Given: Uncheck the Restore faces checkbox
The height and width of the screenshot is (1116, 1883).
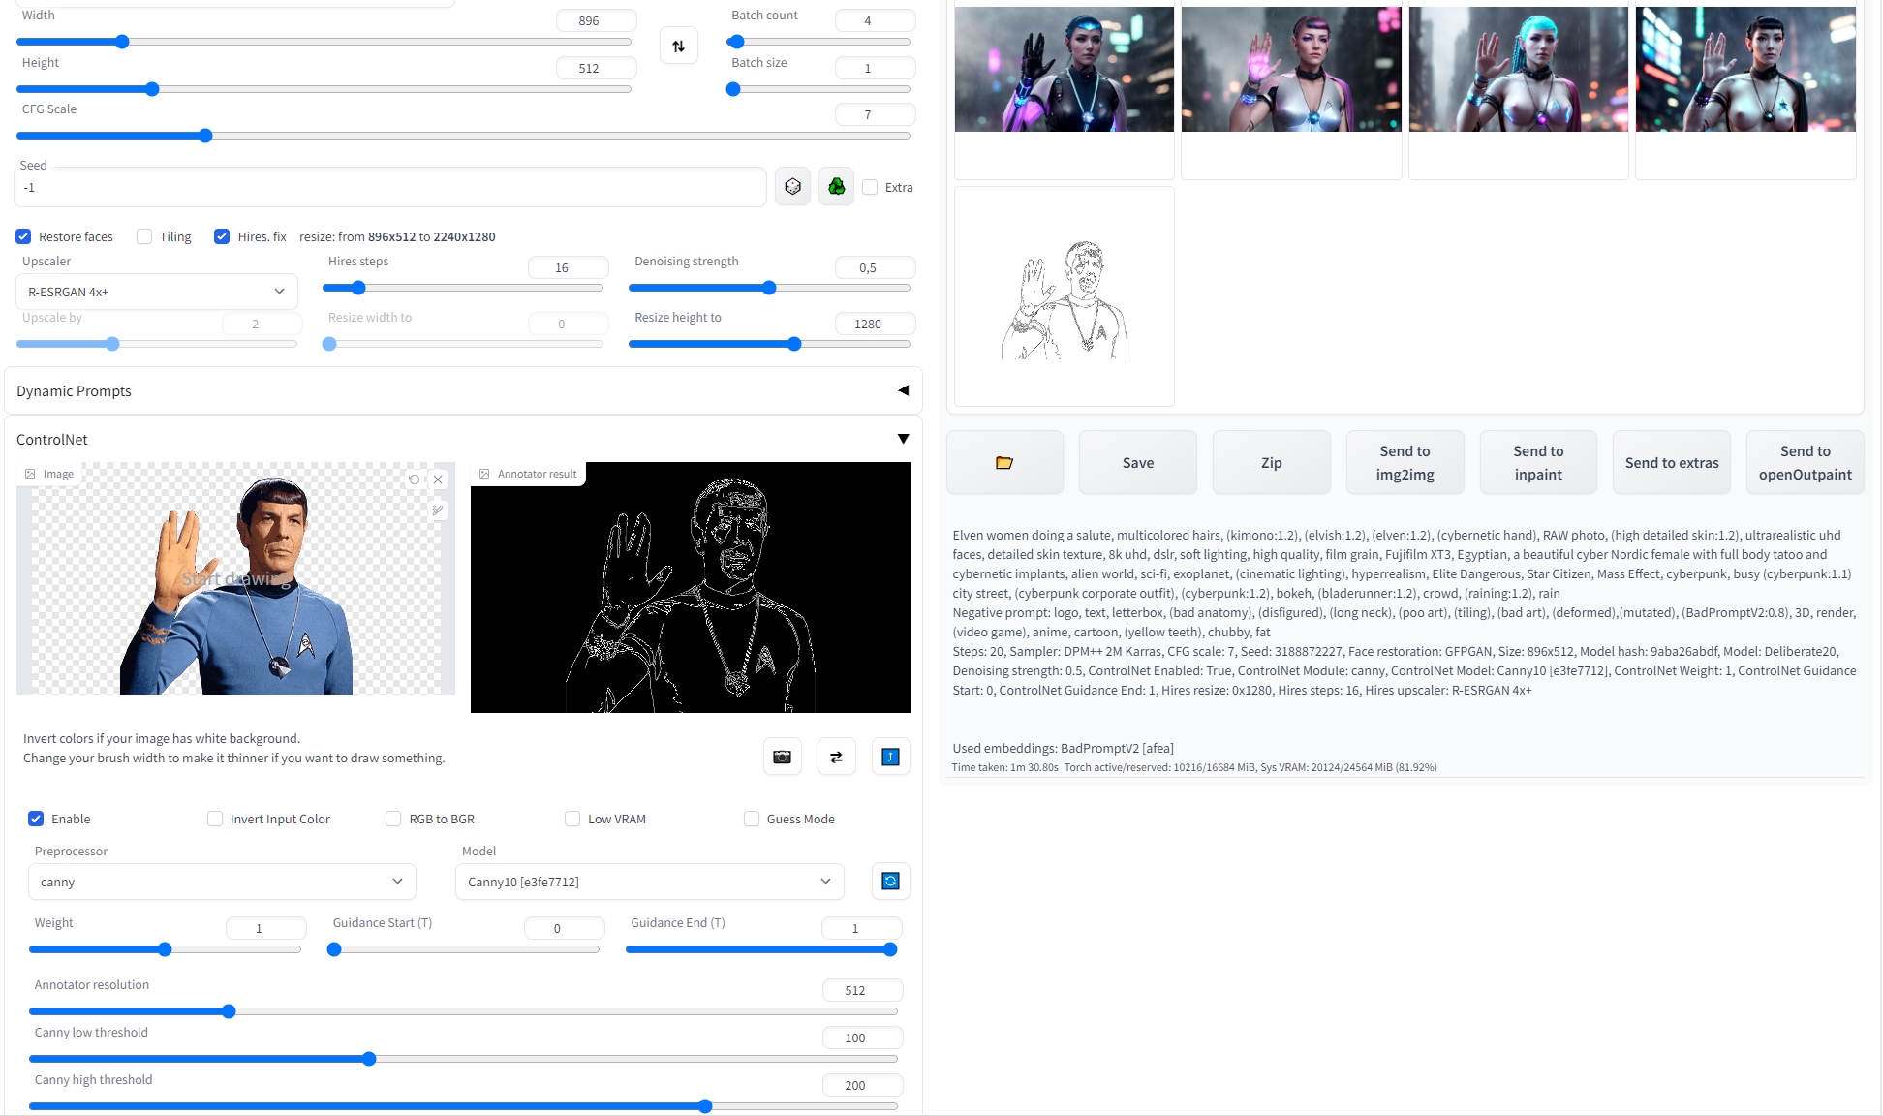Looking at the screenshot, I should [x=24, y=237].
